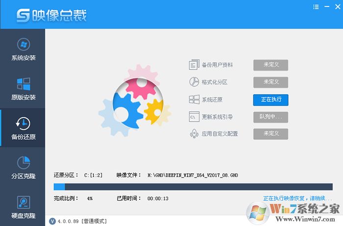Select the 原版安装 Windows logo icon

(23, 83)
